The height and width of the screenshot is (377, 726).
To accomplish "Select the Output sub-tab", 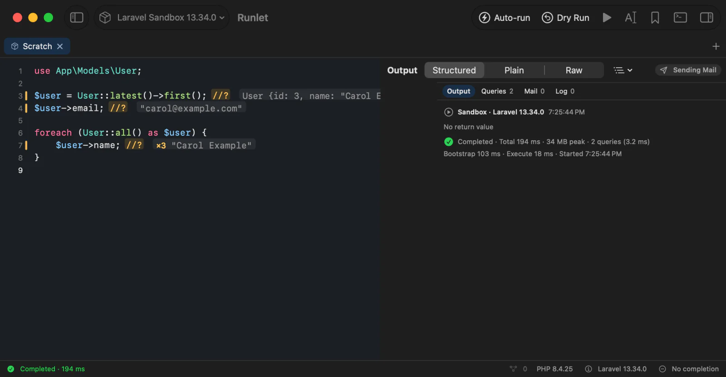I will click(458, 91).
